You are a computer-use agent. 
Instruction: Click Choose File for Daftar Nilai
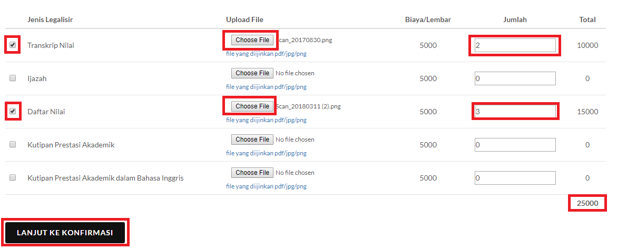(x=252, y=106)
